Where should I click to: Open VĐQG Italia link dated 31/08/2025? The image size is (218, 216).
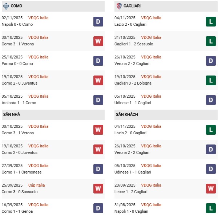152,205
